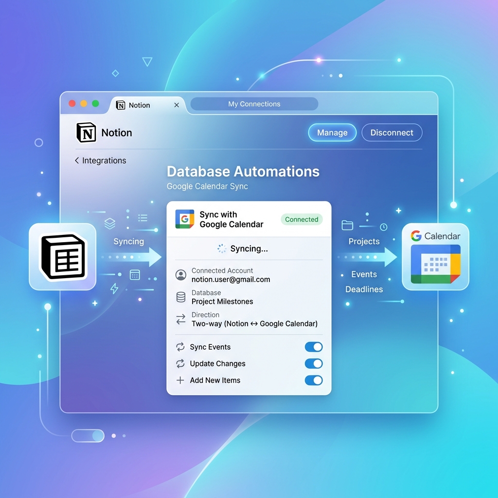Image resolution: width=498 pixels, height=498 pixels.
Task: Click the Projects label
Action: [364, 241]
